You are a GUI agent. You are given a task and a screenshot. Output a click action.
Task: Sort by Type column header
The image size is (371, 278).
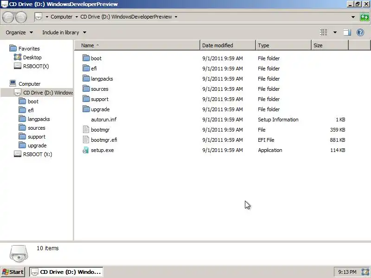pos(283,45)
